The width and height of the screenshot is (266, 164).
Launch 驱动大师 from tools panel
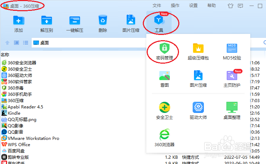[198, 111]
